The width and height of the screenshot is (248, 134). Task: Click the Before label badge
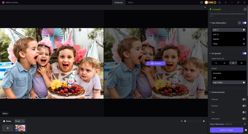point(5,113)
